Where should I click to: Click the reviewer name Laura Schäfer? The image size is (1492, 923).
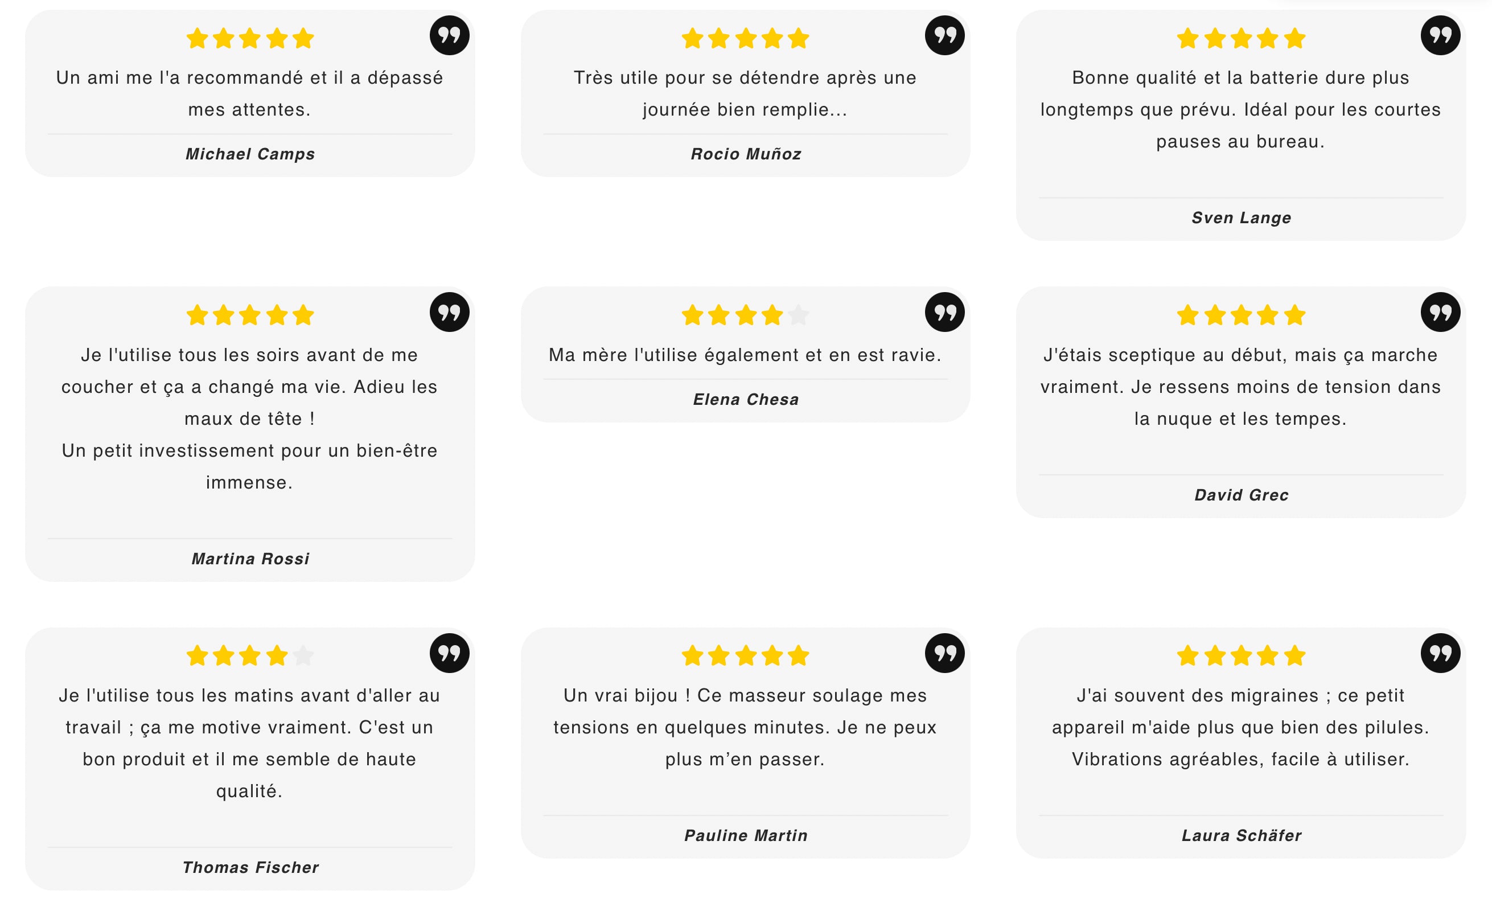point(1241,835)
